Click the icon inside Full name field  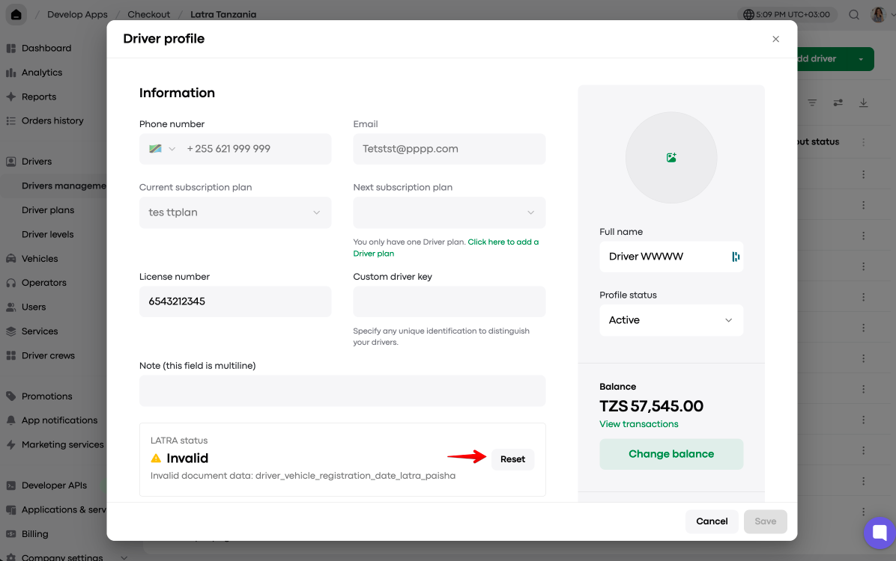[x=736, y=257]
